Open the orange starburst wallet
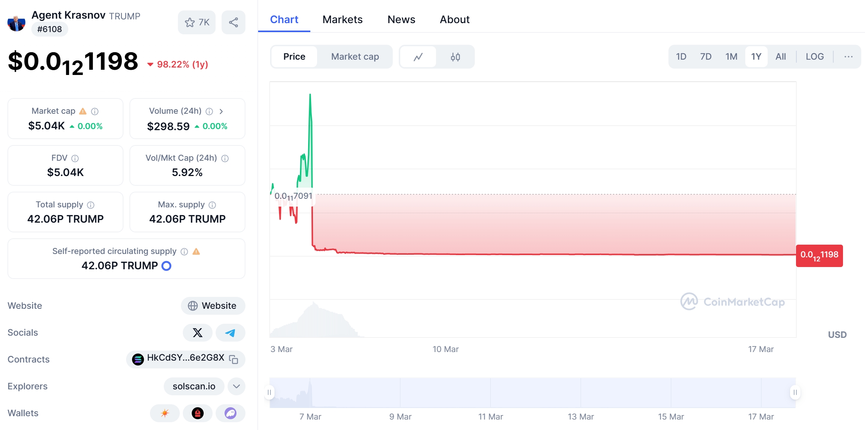 pyautogui.click(x=165, y=413)
